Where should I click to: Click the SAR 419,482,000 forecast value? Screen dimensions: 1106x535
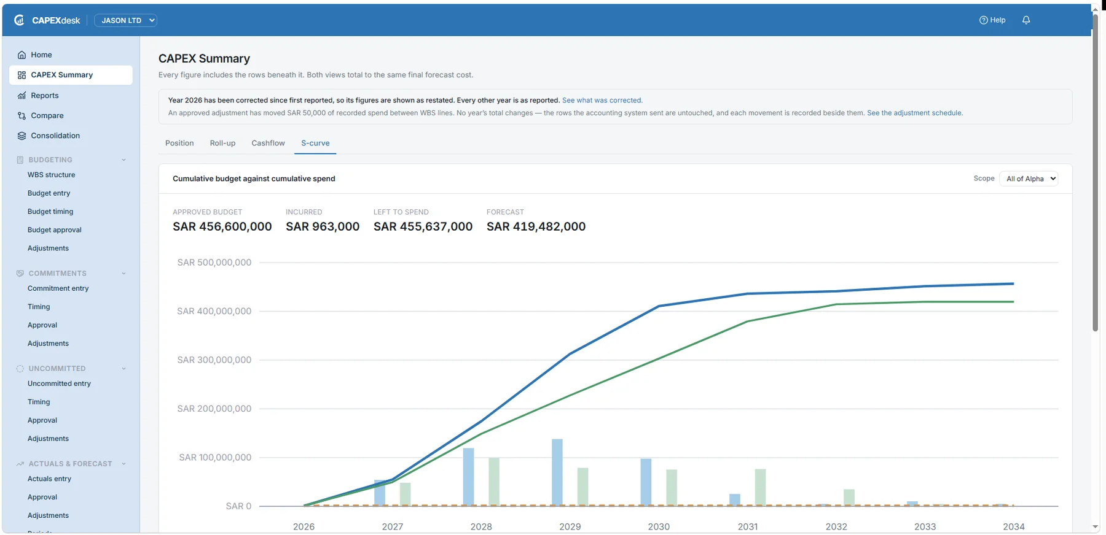536,226
